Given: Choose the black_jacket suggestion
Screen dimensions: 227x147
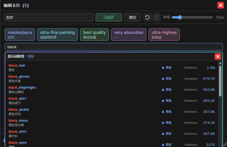Looking at the screenshot, I should pyautogui.click(x=112, y=112).
